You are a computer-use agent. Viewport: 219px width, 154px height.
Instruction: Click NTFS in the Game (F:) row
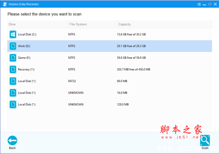(72, 58)
